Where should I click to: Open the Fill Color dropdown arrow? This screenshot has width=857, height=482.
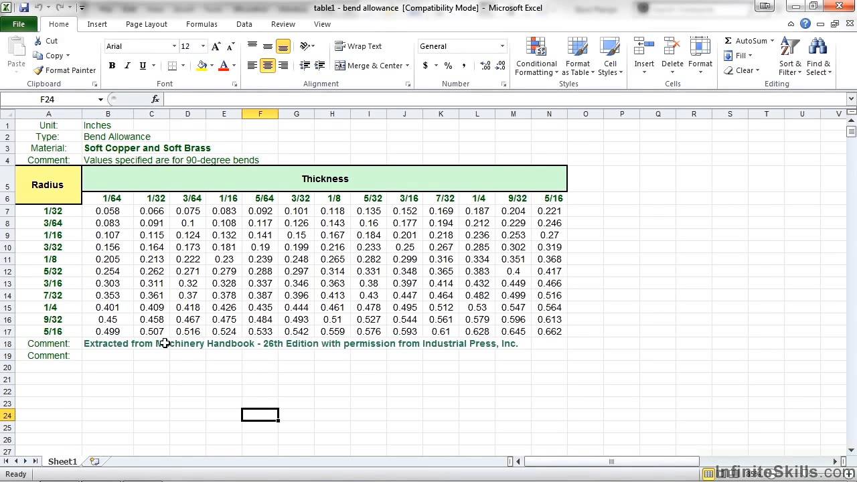tap(212, 66)
